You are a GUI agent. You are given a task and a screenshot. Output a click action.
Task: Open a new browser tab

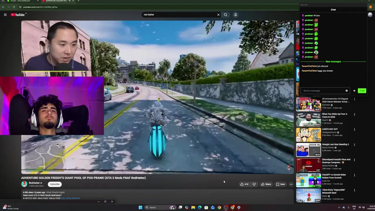(x=78, y=1)
